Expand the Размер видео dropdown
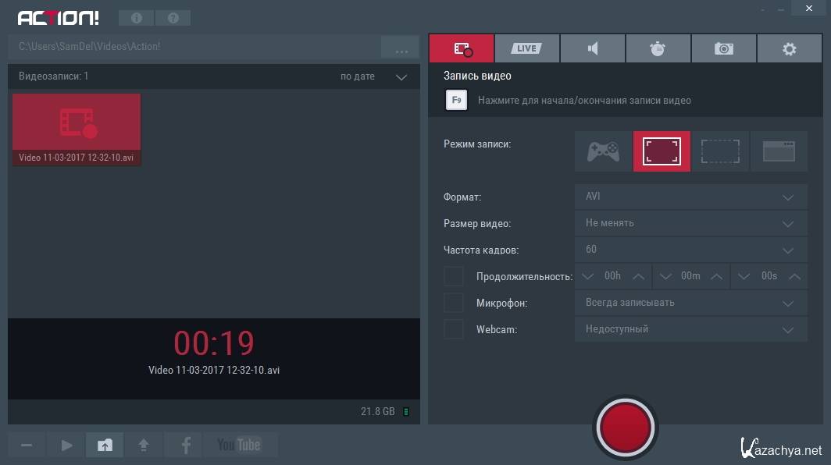This screenshot has width=831, height=465. coord(690,223)
